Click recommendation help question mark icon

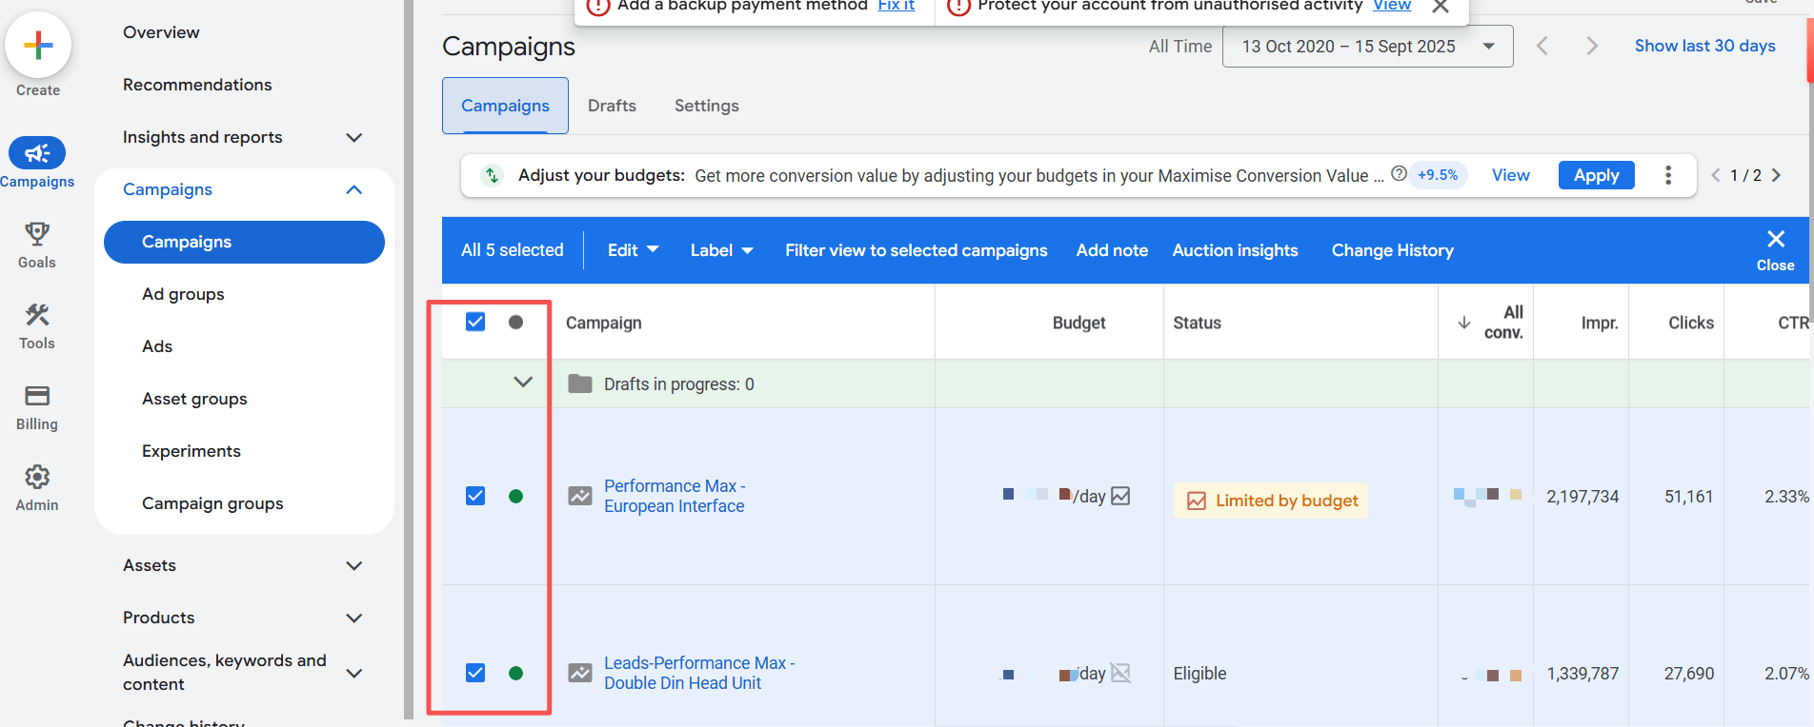tap(1399, 173)
